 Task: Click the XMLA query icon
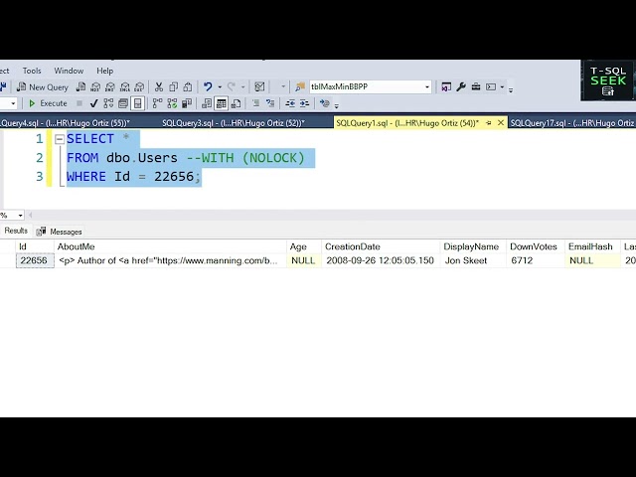pyautogui.click(x=125, y=86)
